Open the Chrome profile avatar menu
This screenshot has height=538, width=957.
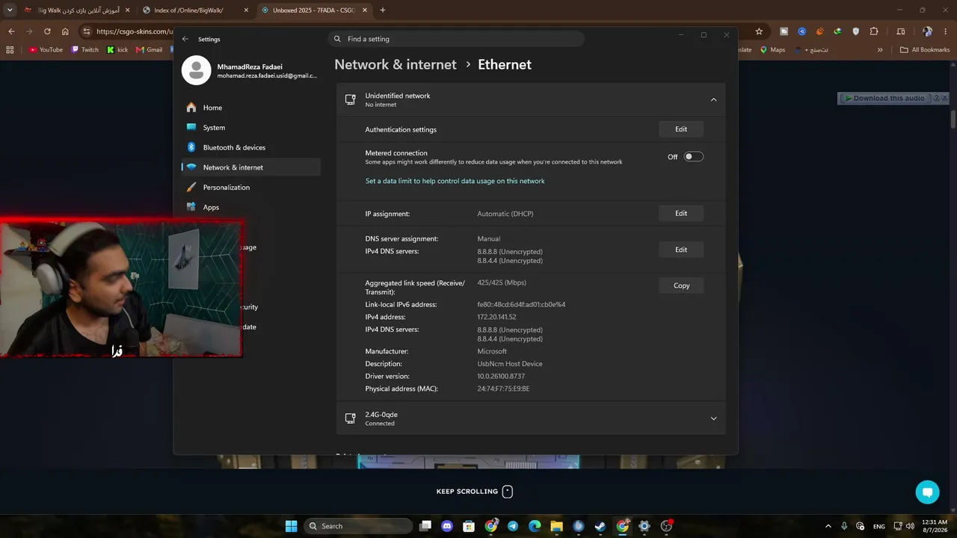click(x=927, y=31)
